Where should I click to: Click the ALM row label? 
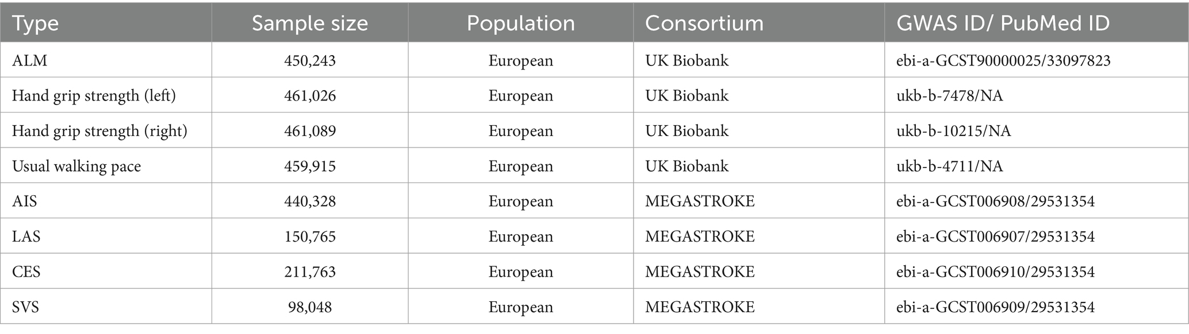(x=30, y=60)
